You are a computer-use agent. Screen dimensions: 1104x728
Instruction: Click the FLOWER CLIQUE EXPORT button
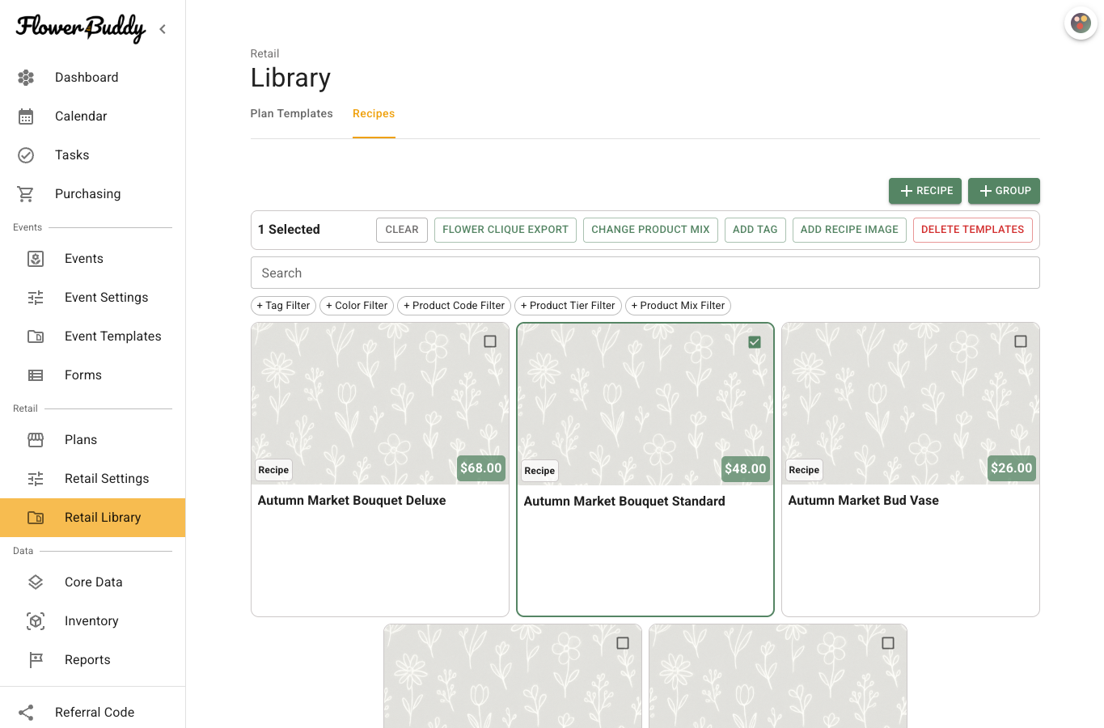(x=505, y=230)
